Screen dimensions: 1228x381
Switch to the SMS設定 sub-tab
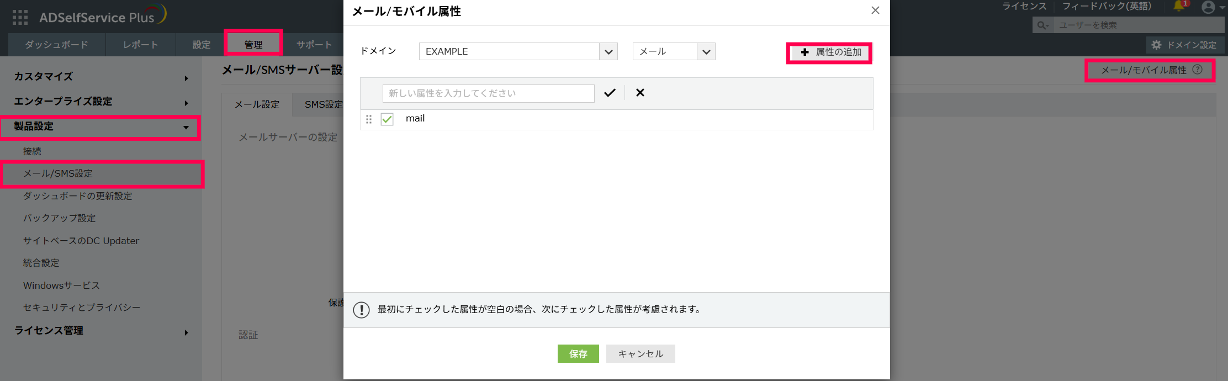tap(324, 104)
